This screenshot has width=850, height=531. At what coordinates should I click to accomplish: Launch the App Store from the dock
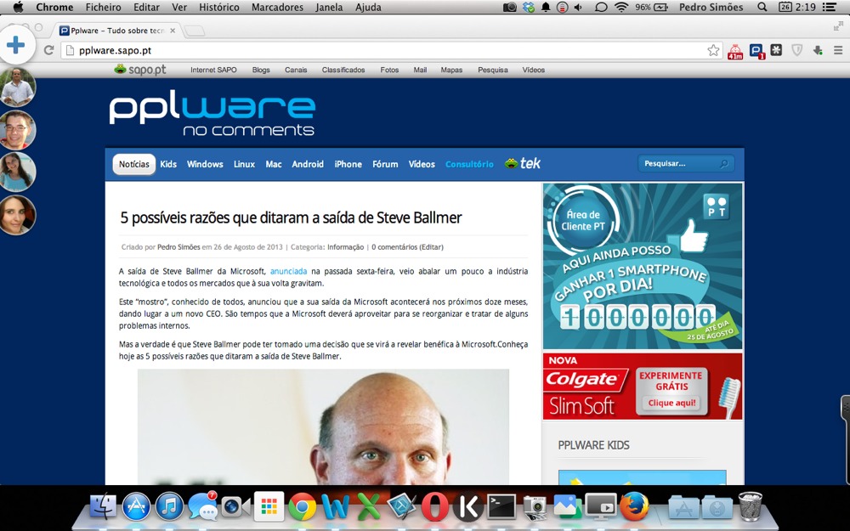click(x=136, y=506)
